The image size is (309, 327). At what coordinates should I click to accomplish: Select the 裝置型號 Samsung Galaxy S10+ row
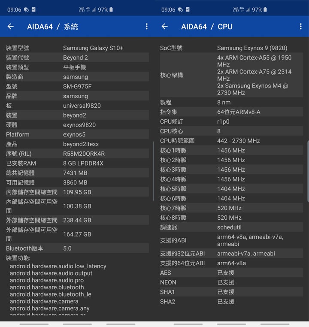pyautogui.click(x=77, y=48)
